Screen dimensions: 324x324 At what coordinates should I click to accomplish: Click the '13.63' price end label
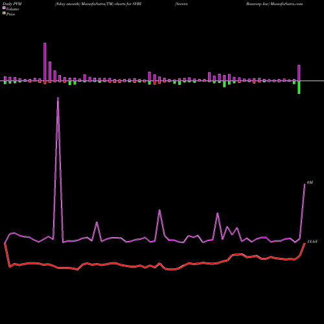(x=312, y=242)
